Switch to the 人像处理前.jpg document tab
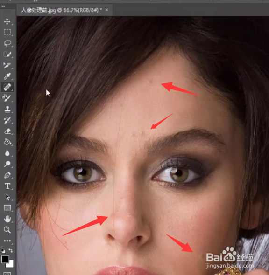Screen dimensions: 269x275 62,10
